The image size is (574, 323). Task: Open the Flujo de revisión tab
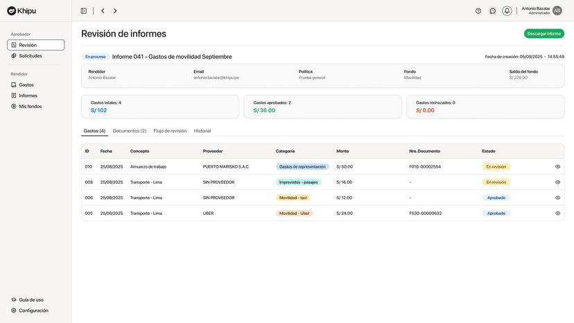(170, 131)
